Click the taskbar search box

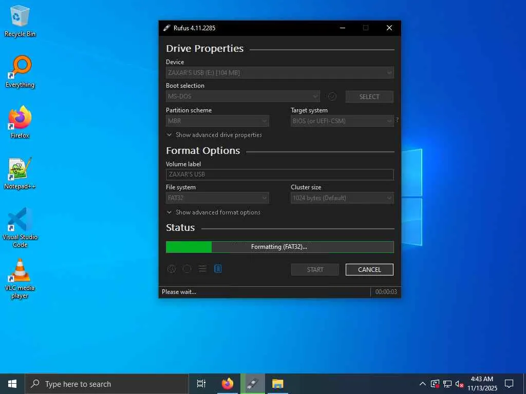point(107,384)
